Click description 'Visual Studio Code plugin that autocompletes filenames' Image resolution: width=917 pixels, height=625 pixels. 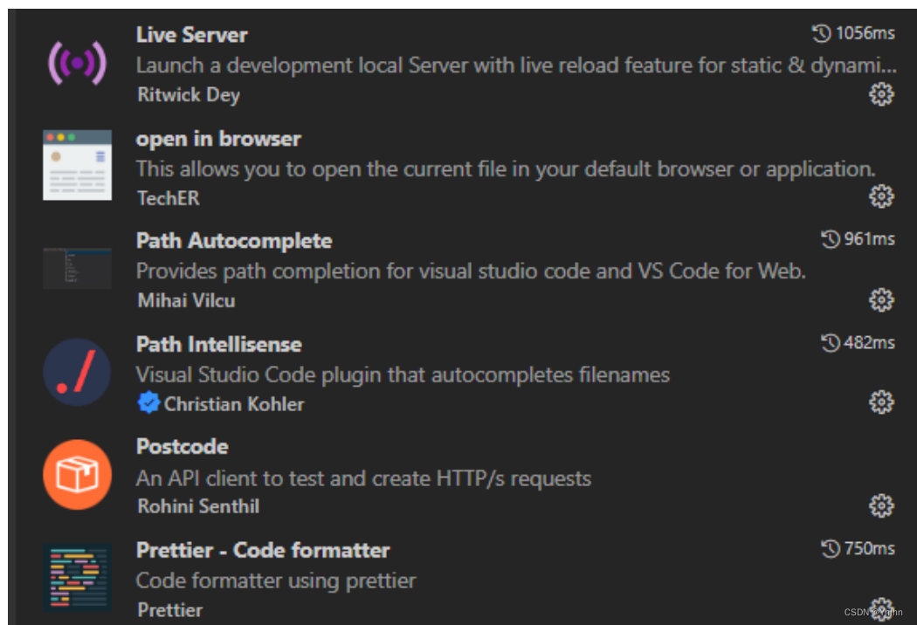point(403,374)
